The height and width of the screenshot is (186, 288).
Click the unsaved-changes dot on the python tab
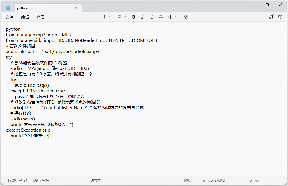click(x=76, y=8)
